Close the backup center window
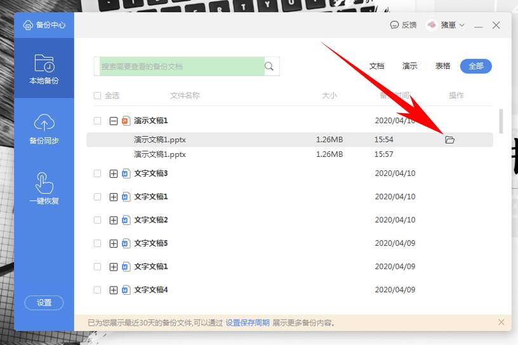This screenshot has width=518, height=345. coord(496,25)
